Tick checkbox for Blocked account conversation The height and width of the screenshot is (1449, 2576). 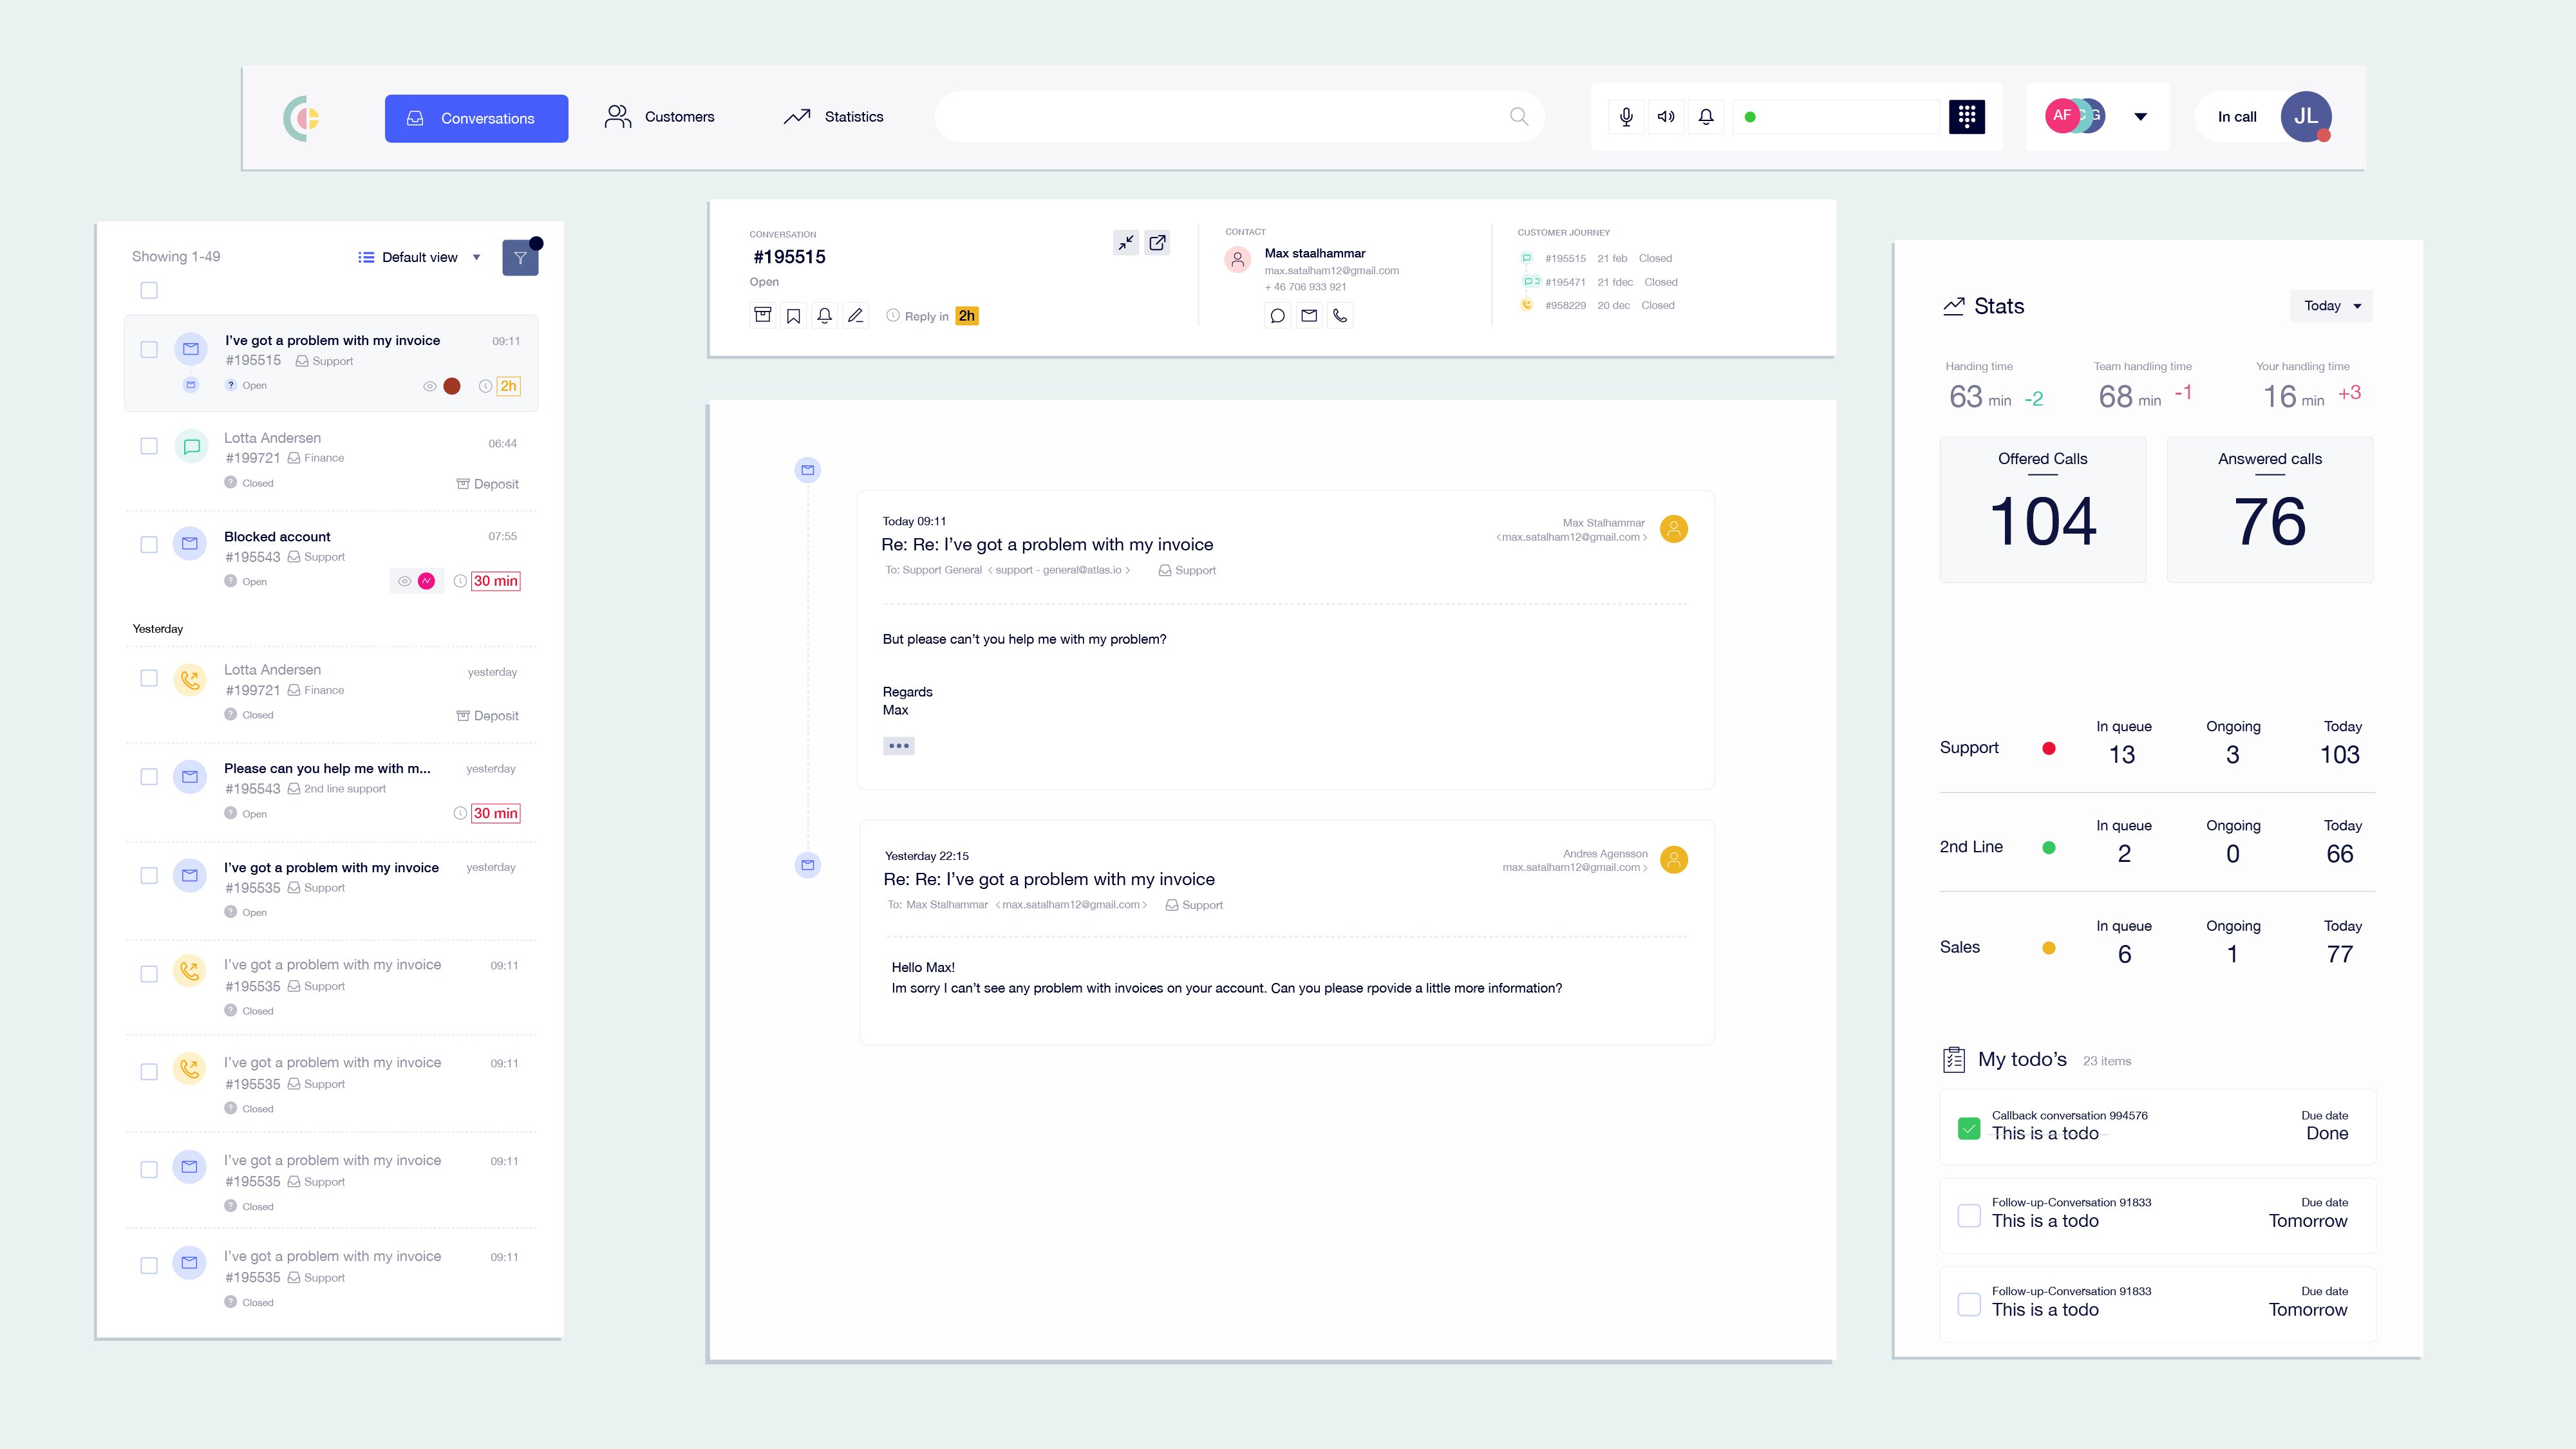click(149, 545)
